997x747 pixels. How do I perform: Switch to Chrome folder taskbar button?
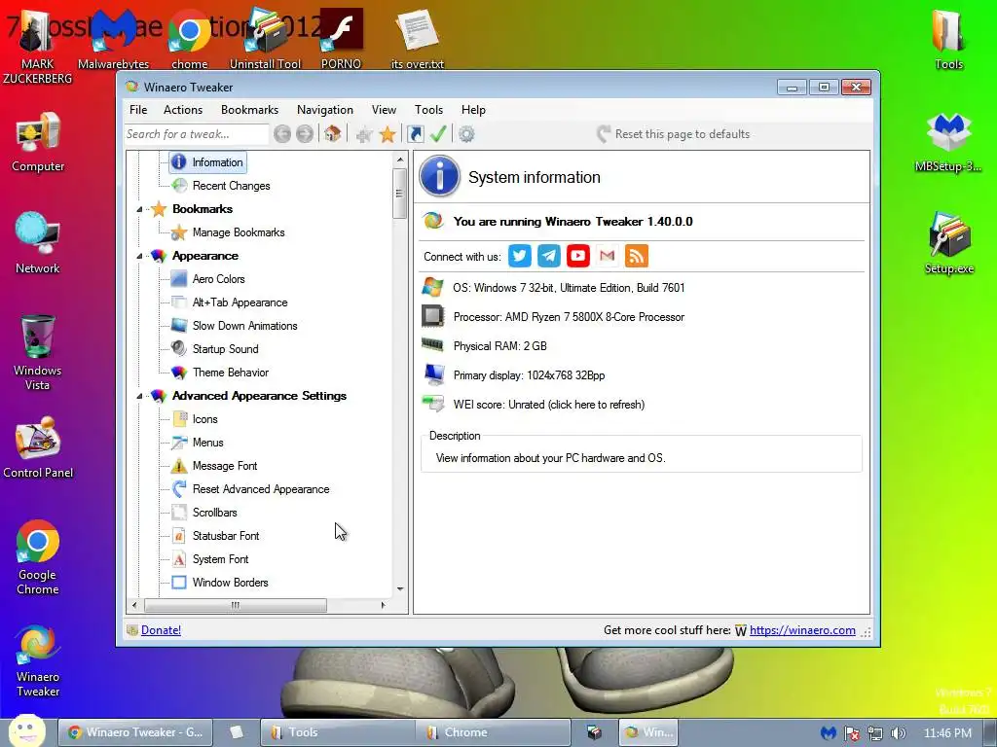click(x=492, y=732)
